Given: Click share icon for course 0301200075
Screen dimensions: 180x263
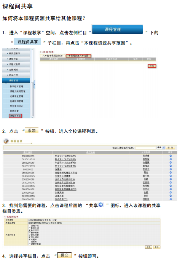Looking at the screenshot, I should tap(170, 156).
